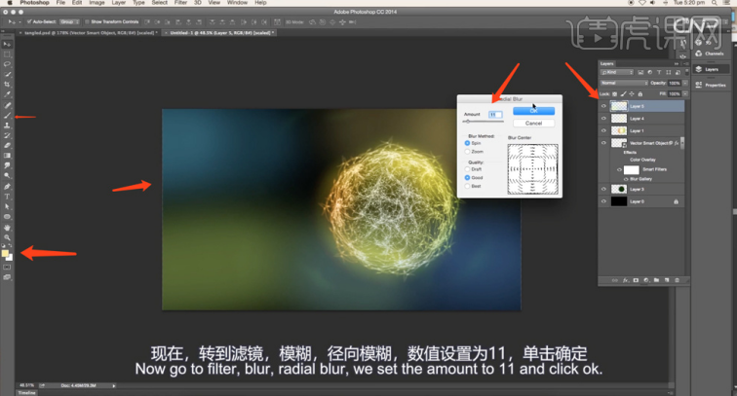This screenshot has height=396, width=737.
Task: Toggle Smart Filters visibility eye
Action: click(x=619, y=169)
